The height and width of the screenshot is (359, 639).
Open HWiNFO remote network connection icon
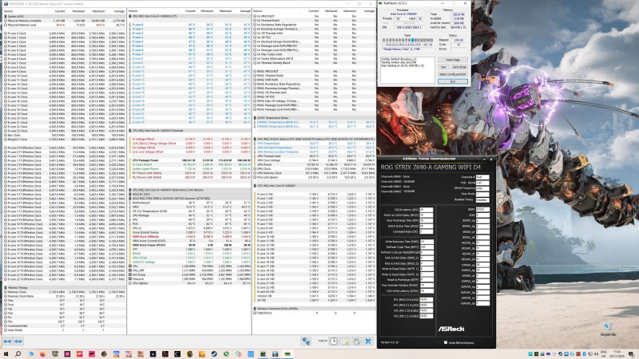pyautogui.click(x=306, y=341)
